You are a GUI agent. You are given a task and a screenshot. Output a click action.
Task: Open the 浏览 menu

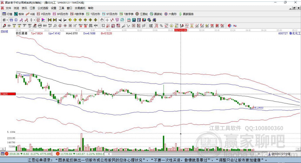[x=16, y=8]
